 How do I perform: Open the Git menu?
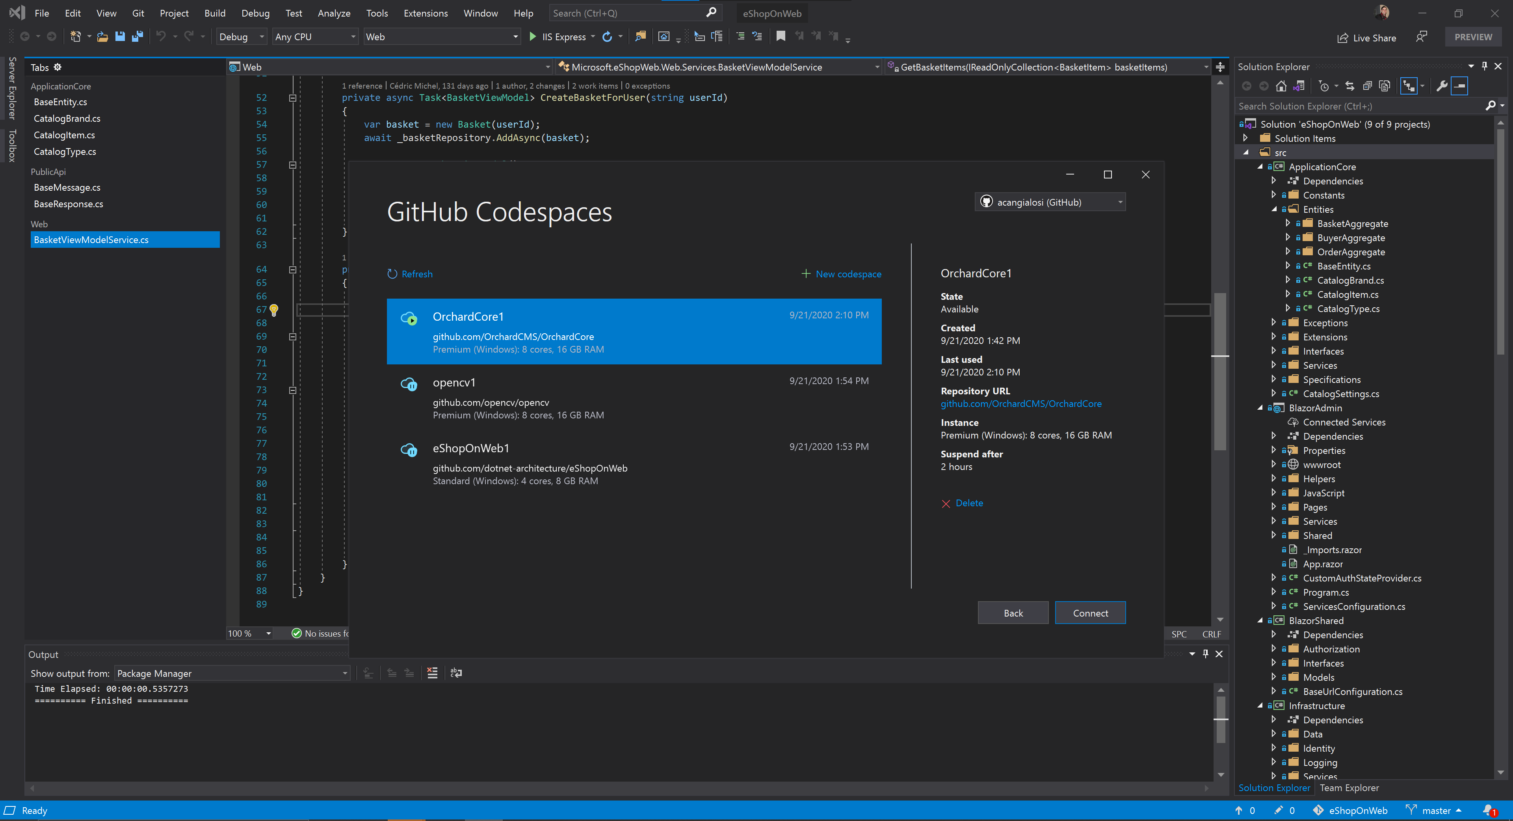[x=138, y=13]
